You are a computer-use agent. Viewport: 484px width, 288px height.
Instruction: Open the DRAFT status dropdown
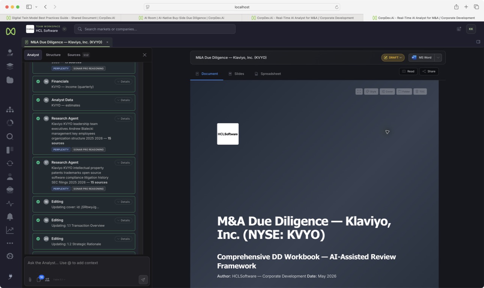pyautogui.click(x=393, y=58)
